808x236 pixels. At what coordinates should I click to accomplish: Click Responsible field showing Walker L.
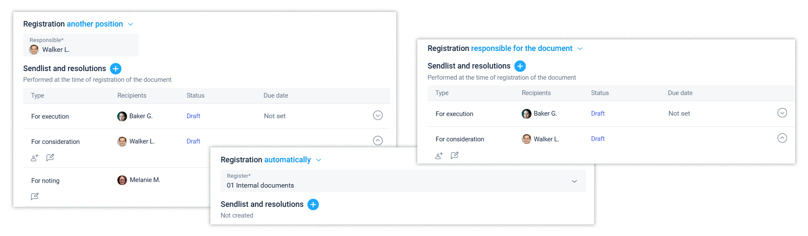pos(81,45)
